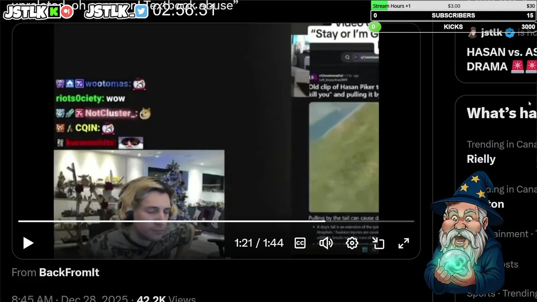Viewport: 537px width, 302px height.
Task: Click the 1:21 / 1:44 time display
Action: coord(259,243)
